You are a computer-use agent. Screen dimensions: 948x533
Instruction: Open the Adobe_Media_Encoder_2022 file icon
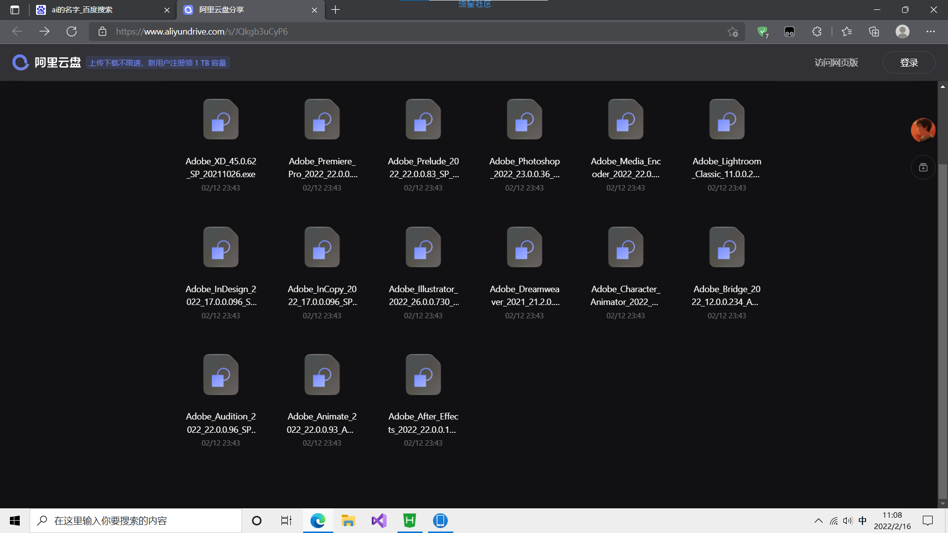coord(626,119)
